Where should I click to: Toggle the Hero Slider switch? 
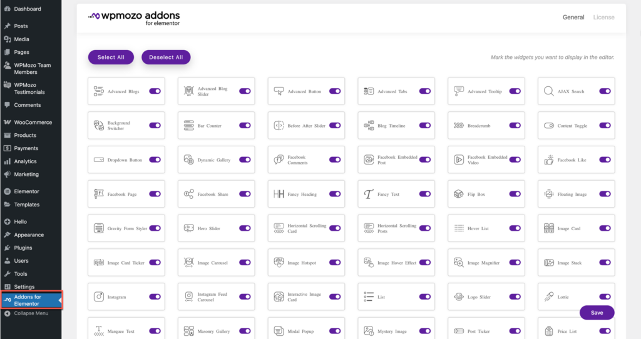click(x=245, y=228)
